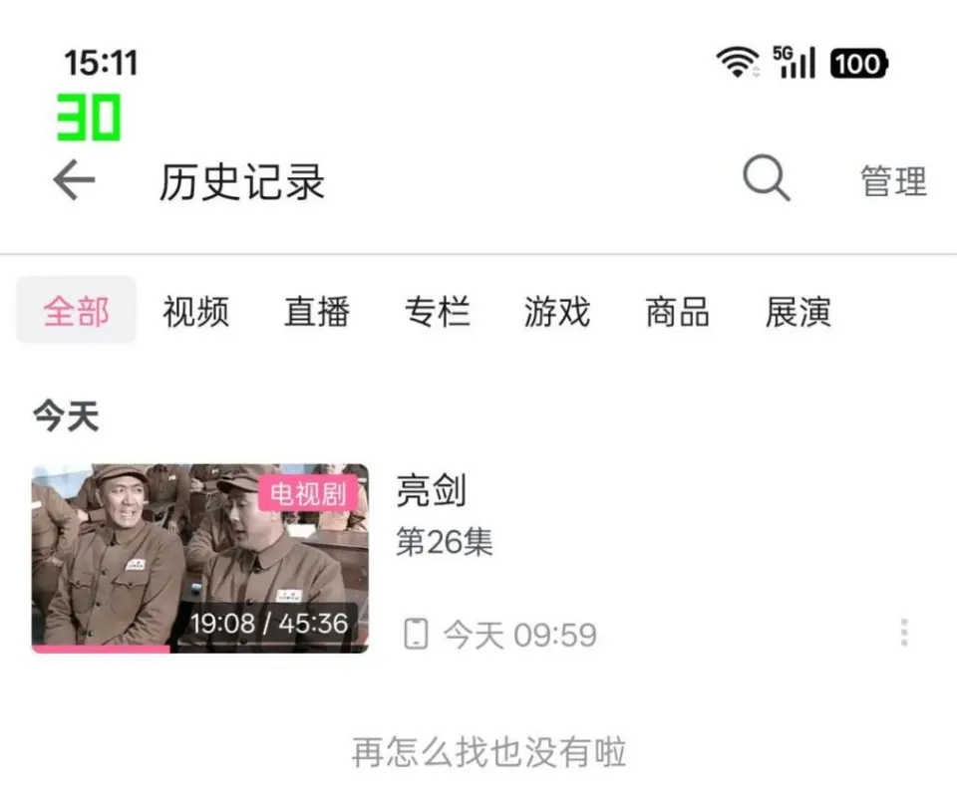This screenshot has width=957, height=797.
Task: Tap the pink watch-progress bar on the thumbnail
Action: pyautogui.click(x=101, y=649)
